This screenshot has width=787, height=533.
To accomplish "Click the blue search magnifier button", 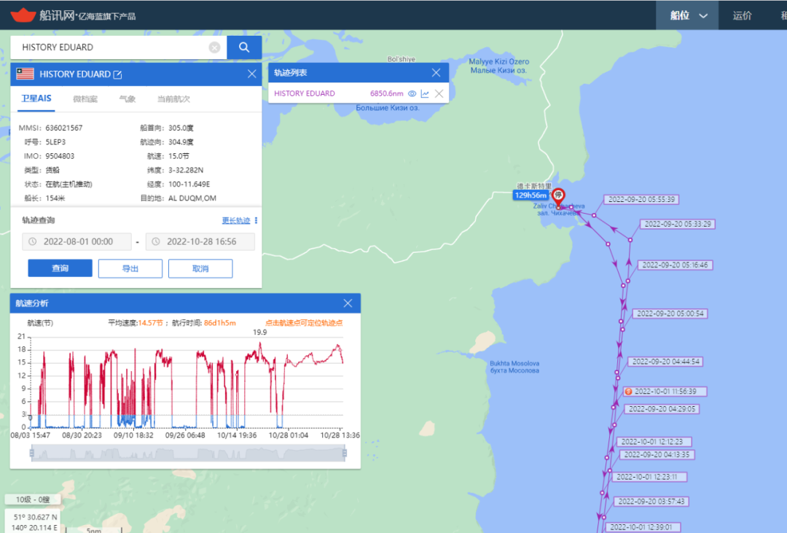I will [244, 47].
